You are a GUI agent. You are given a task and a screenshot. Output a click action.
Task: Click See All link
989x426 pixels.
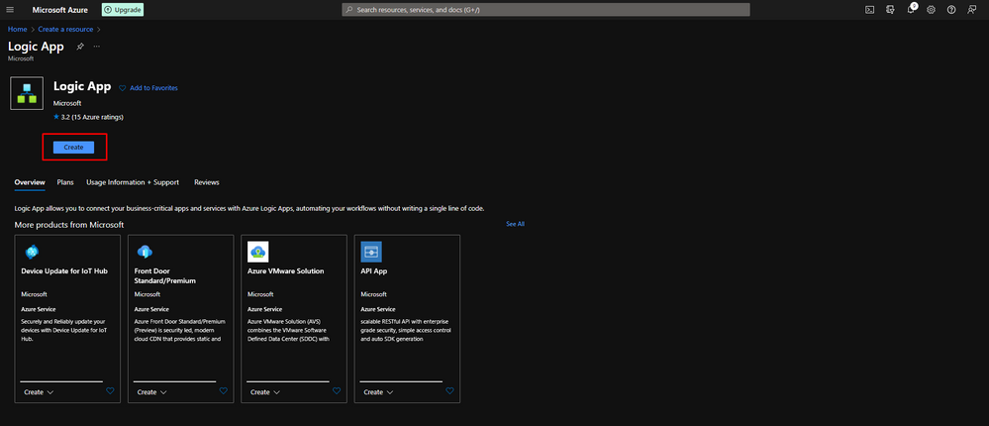point(515,224)
